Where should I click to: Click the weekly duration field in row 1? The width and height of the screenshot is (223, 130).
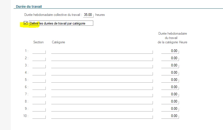[x=170, y=51]
